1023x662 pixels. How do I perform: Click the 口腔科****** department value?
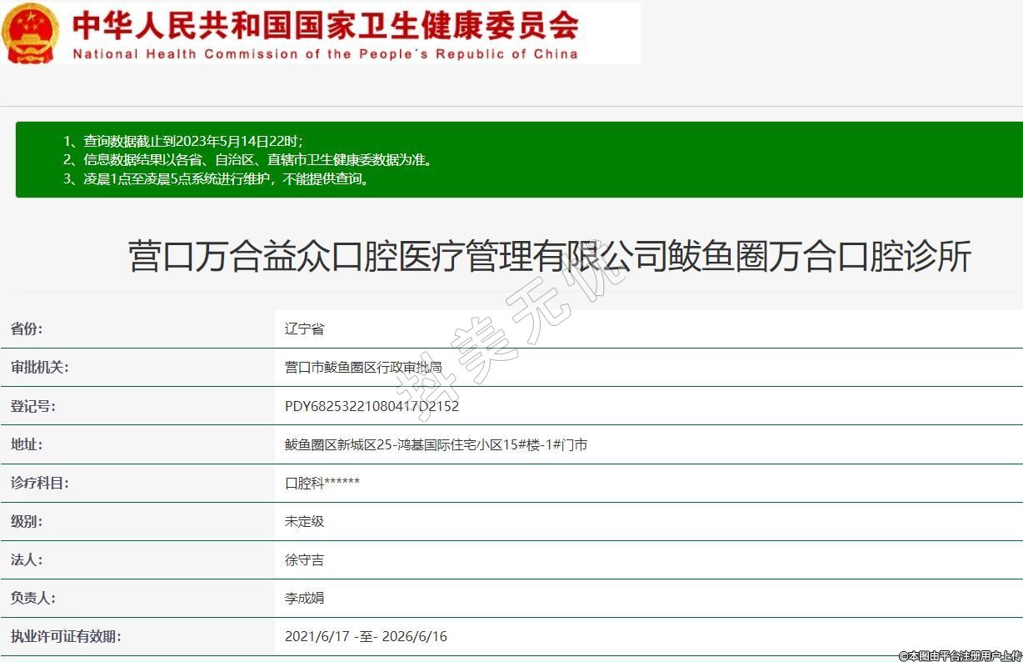(322, 483)
